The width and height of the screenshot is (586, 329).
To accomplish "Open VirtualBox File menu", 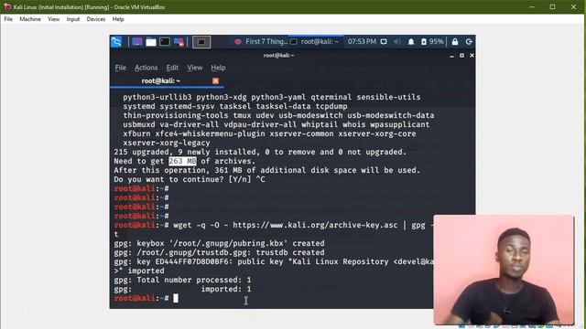I will coord(8,19).
